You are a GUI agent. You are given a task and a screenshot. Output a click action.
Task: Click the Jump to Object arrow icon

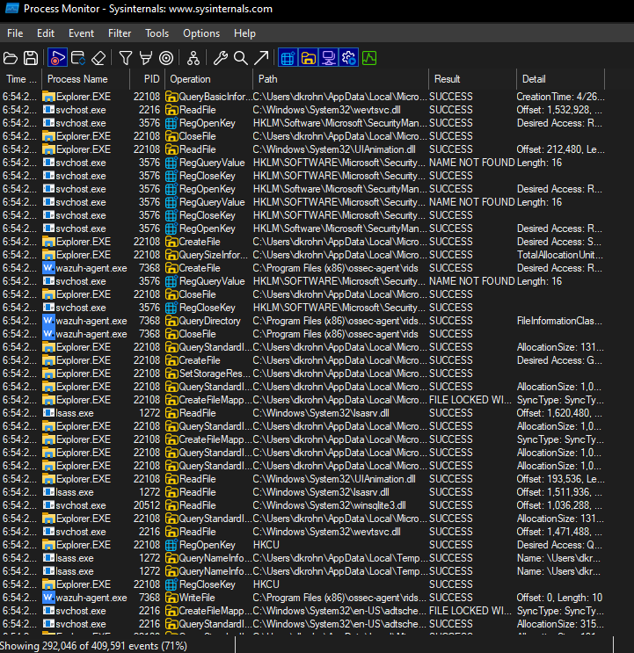point(261,58)
